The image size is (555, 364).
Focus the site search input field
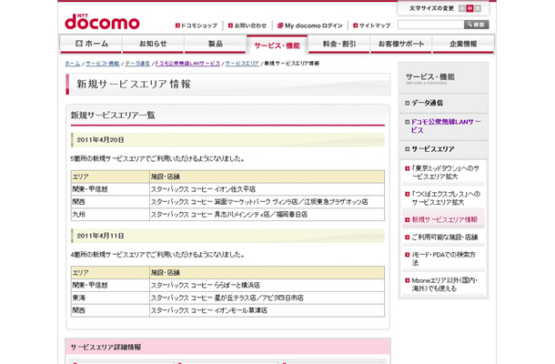coord(430,25)
